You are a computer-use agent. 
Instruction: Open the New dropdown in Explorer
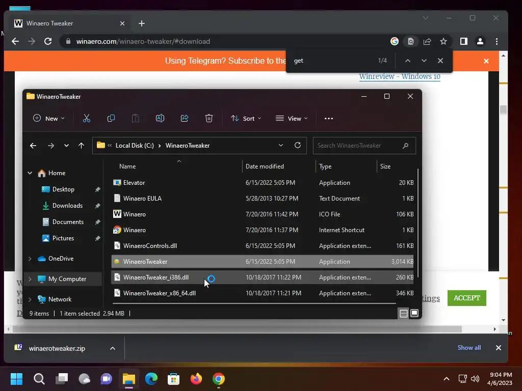pyautogui.click(x=49, y=118)
